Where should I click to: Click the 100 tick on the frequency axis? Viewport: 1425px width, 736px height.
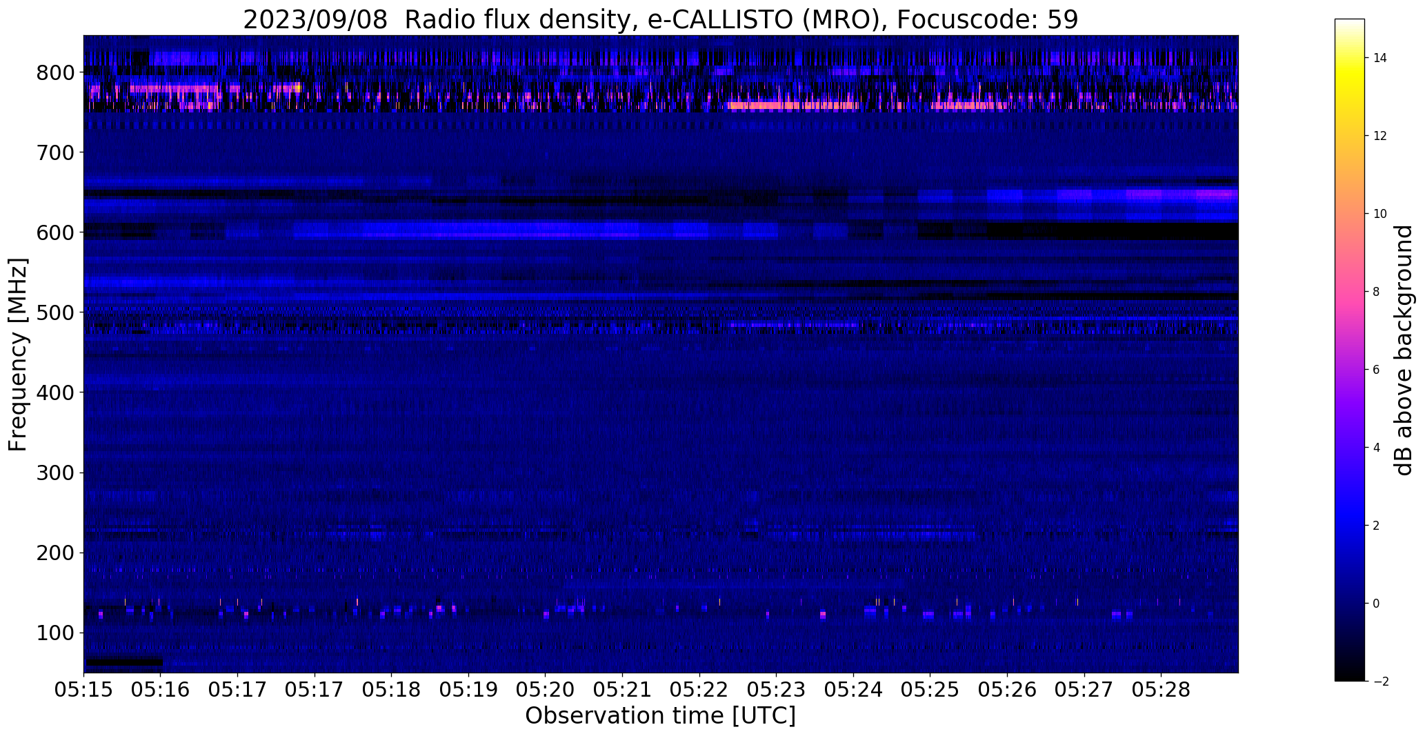click(55, 633)
